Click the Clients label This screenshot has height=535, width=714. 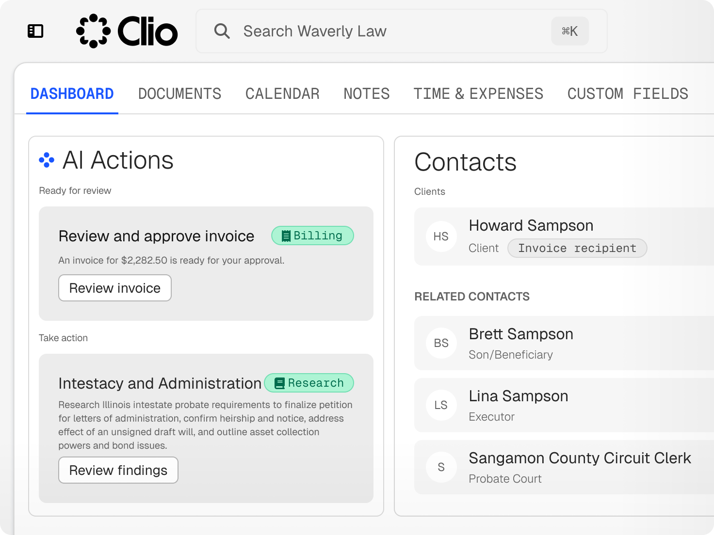click(x=430, y=191)
